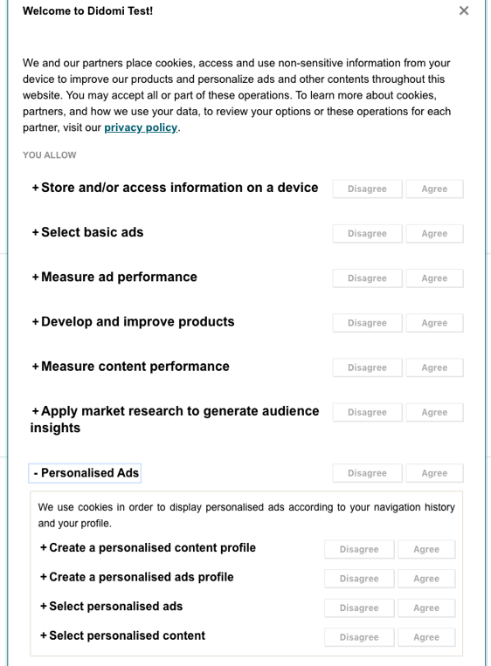Agree to Measure ad performance
This screenshot has height=666, width=491.
point(434,278)
